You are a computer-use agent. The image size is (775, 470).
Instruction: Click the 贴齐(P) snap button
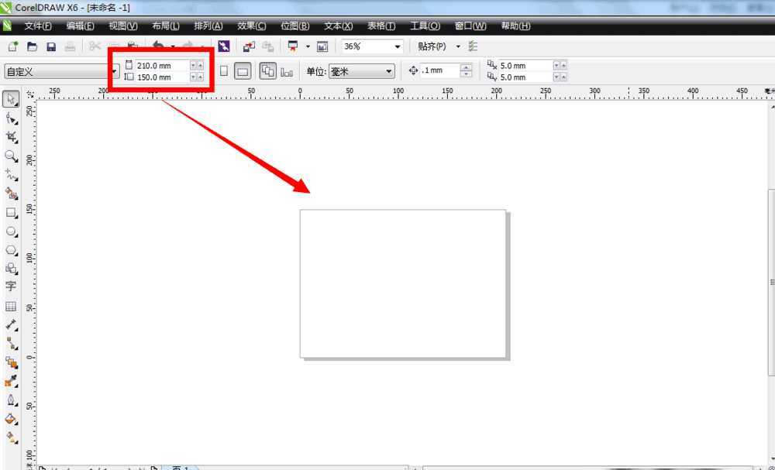432,46
